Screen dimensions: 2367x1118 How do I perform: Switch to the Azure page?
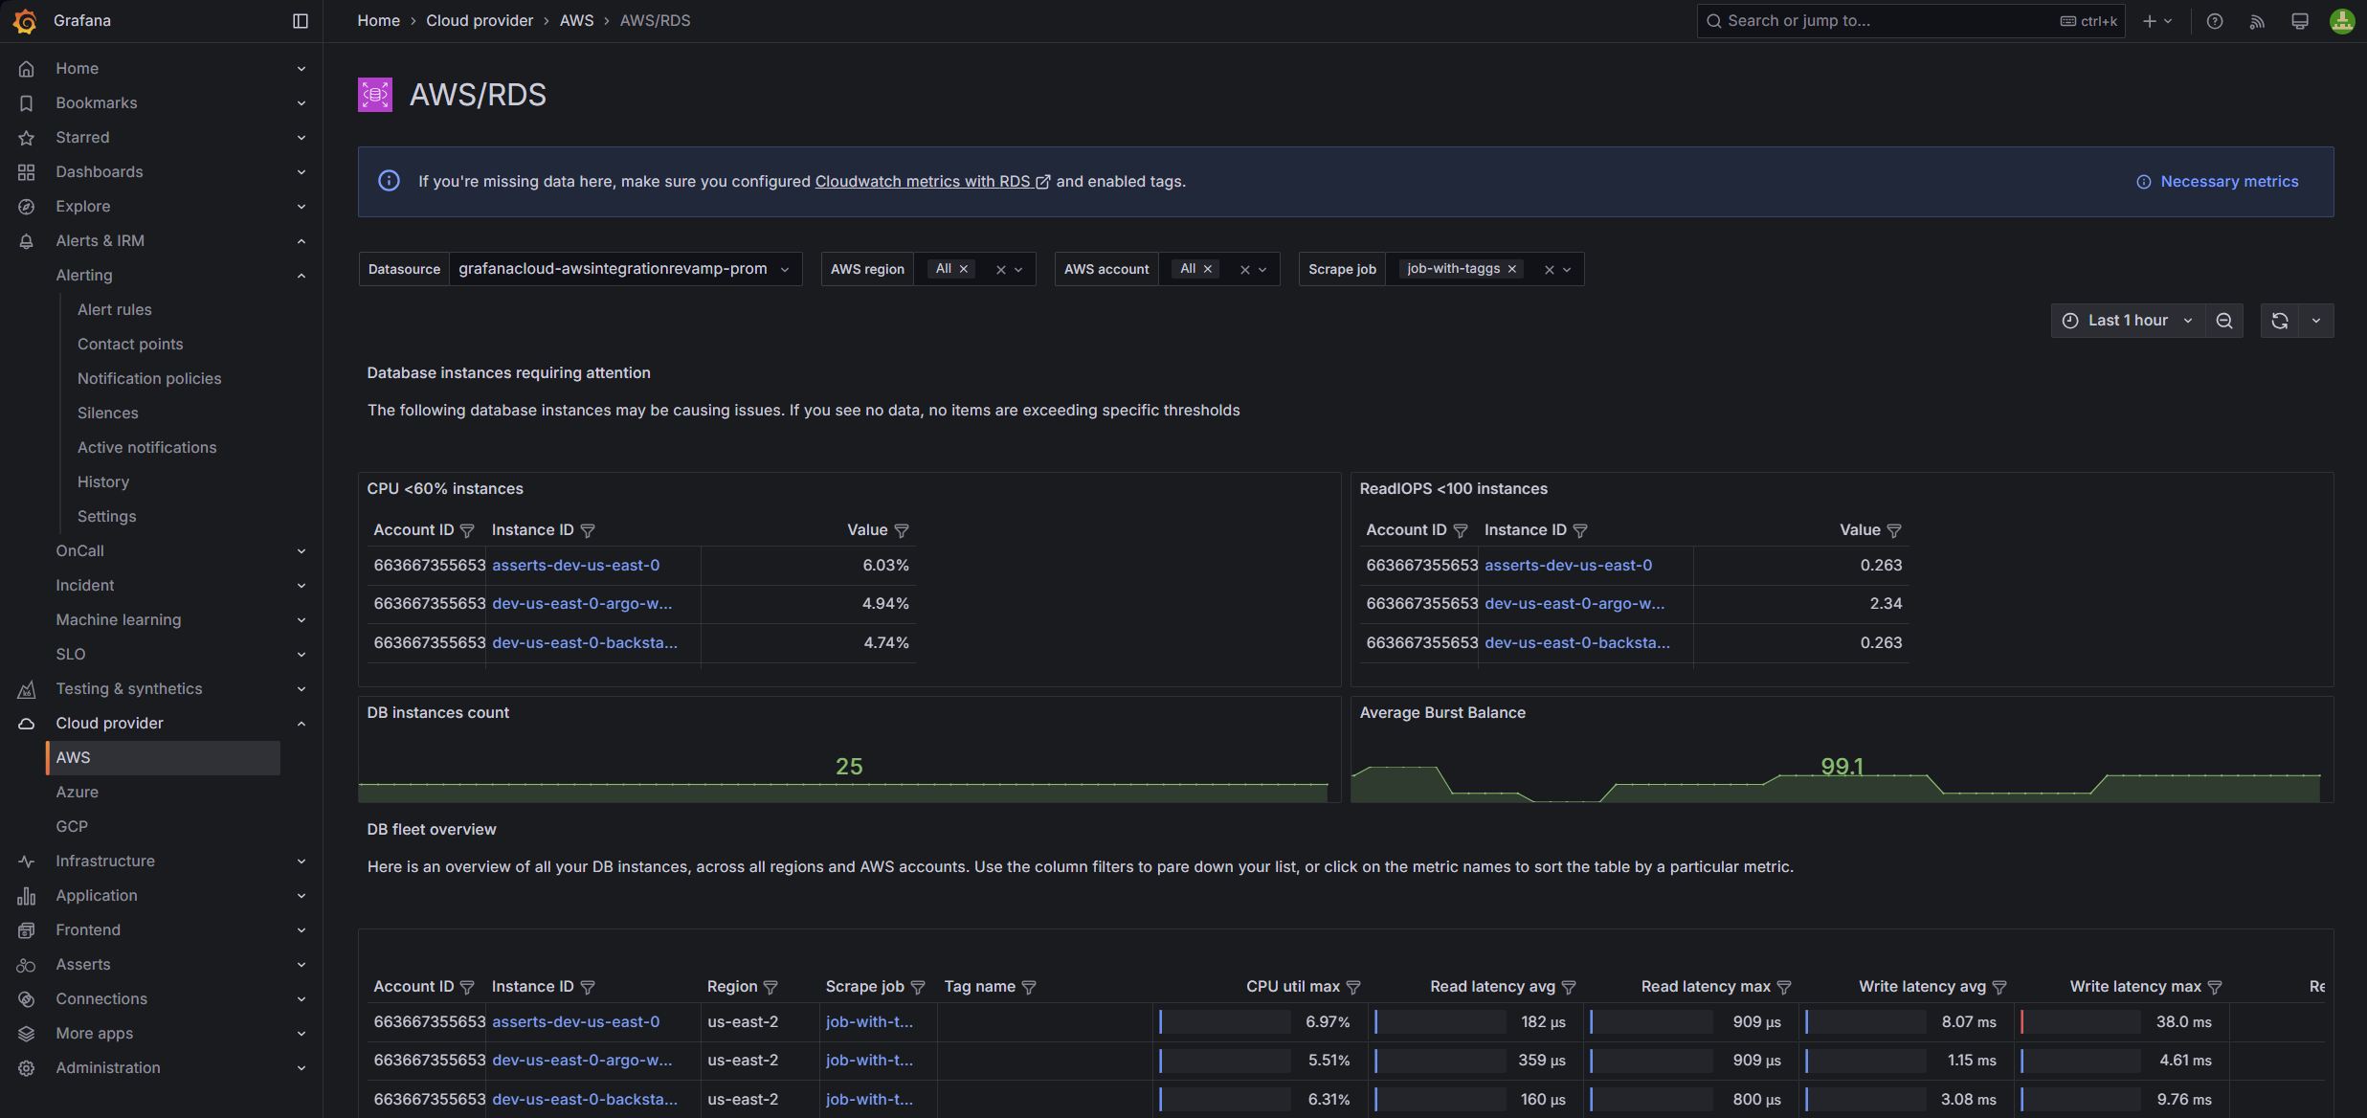(77, 792)
